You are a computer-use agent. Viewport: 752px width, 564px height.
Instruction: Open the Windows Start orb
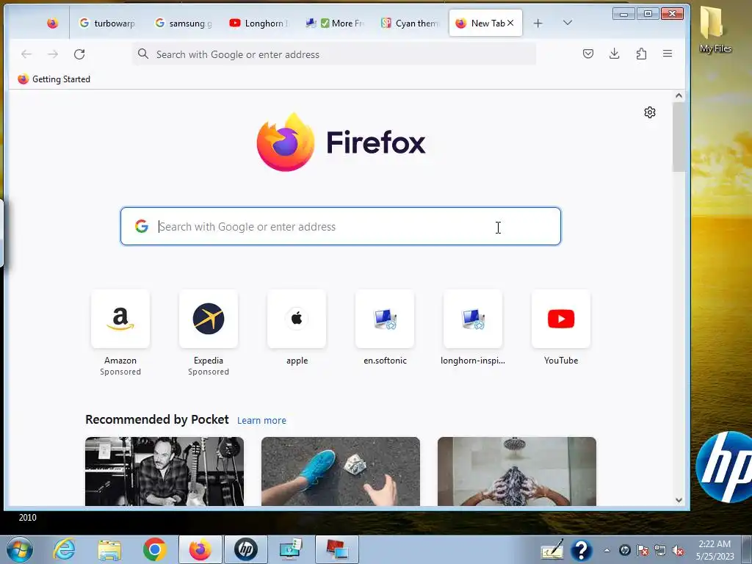click(19, 549)
